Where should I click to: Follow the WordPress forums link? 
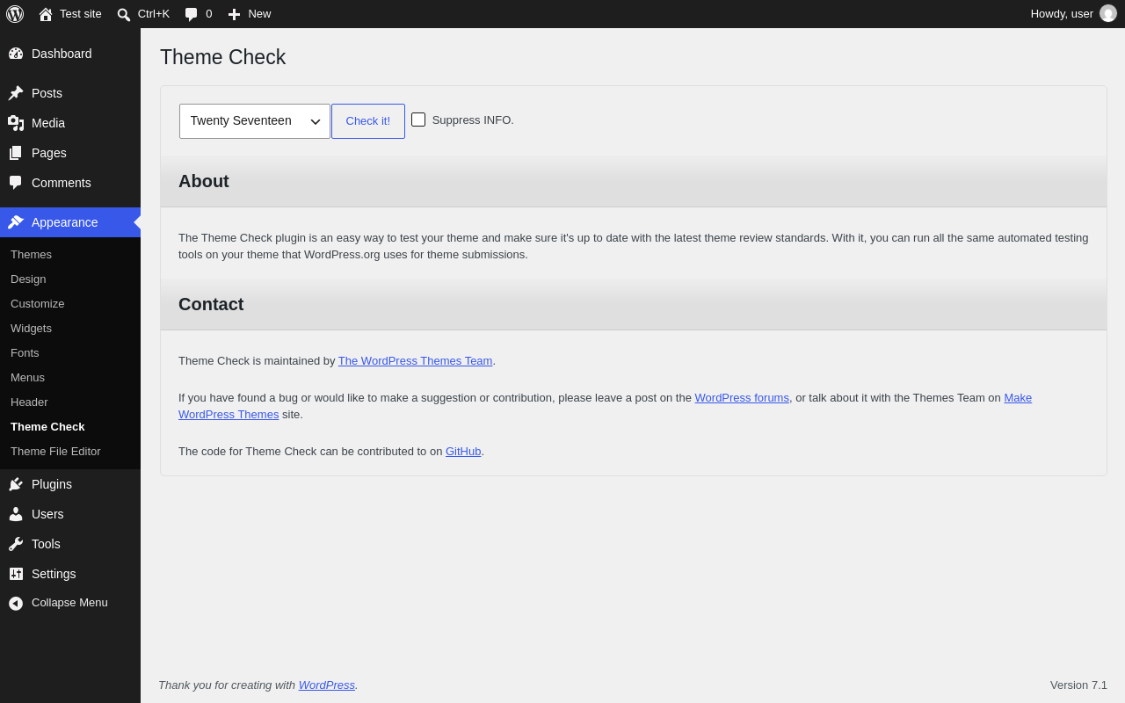point(742,397)
